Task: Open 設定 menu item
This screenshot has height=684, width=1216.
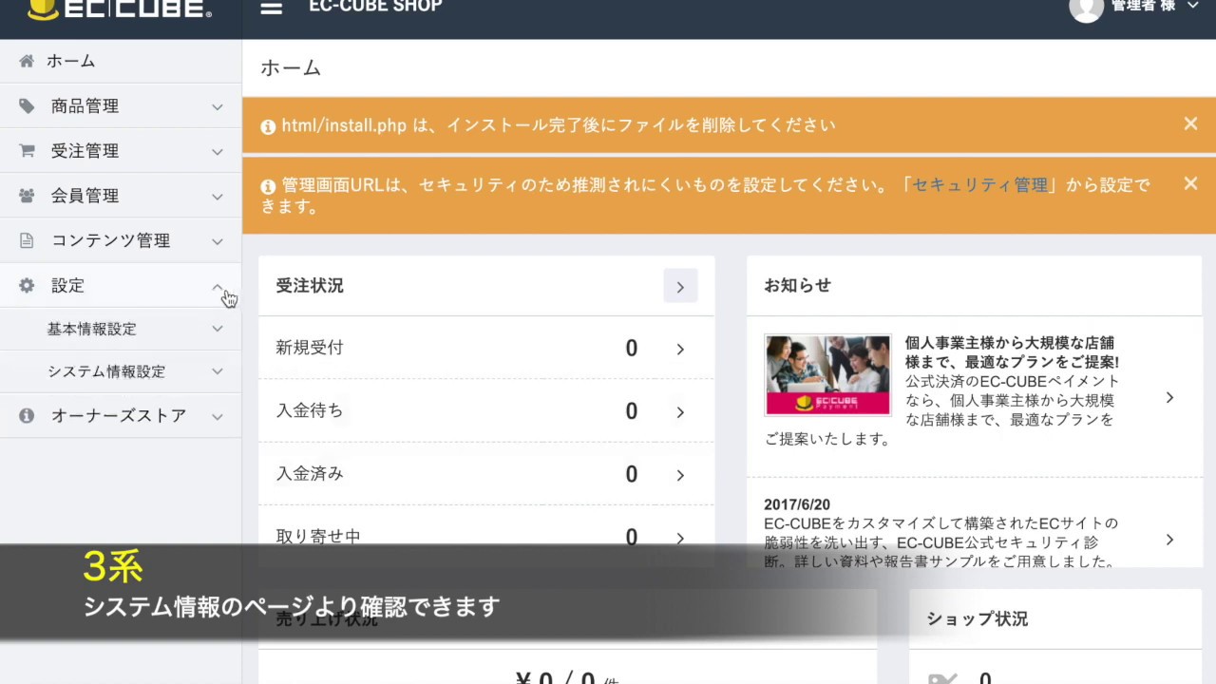Action: (121, 285)
